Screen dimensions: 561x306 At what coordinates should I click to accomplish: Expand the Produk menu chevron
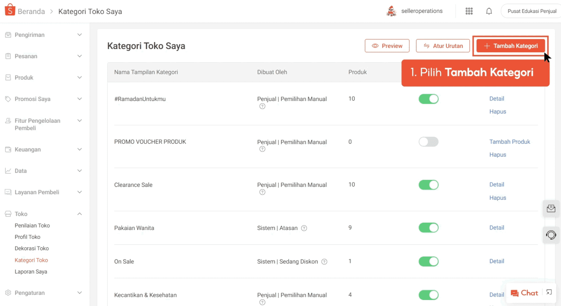(x=80, y=77)
